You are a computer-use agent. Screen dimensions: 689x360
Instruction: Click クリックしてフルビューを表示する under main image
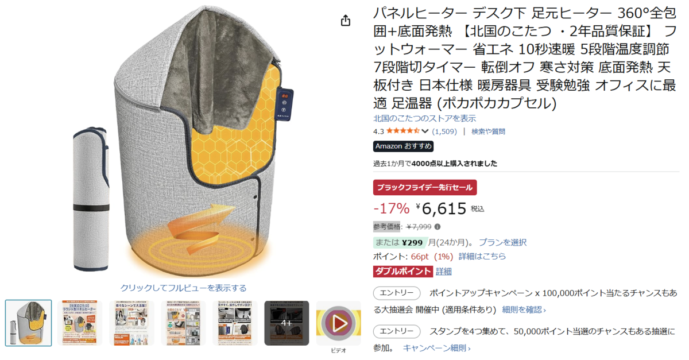click(184, 288)
